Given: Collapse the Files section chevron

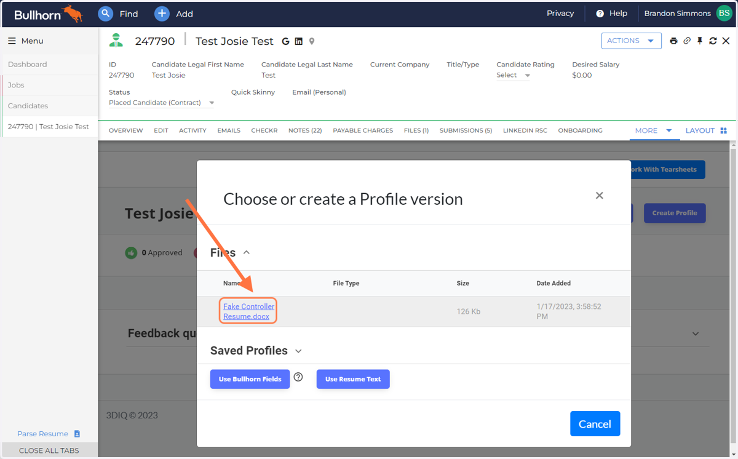Looking at the screenshot, I should [247, 252].
